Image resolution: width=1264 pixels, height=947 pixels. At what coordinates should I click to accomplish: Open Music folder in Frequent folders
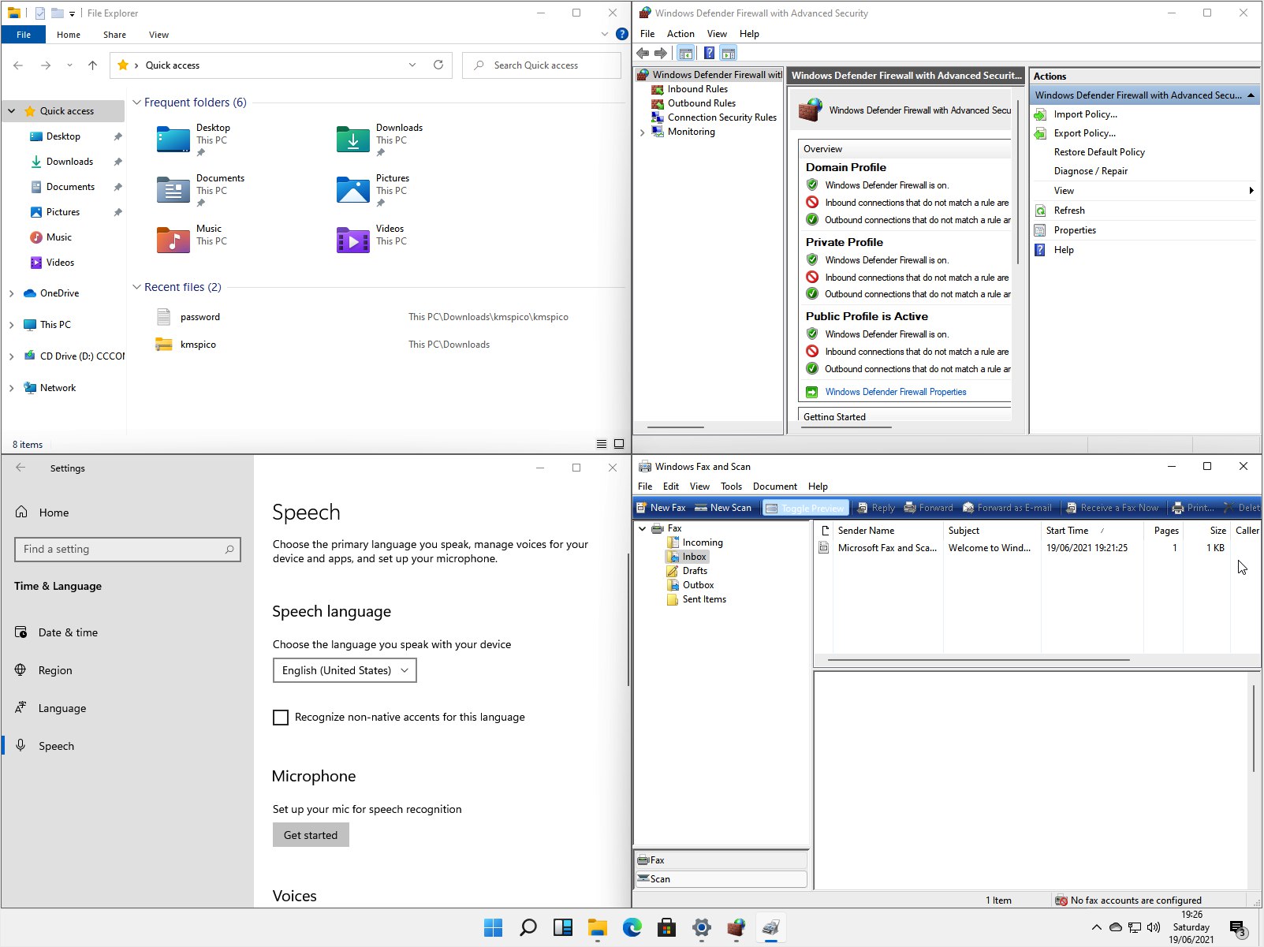click(191, 240)
